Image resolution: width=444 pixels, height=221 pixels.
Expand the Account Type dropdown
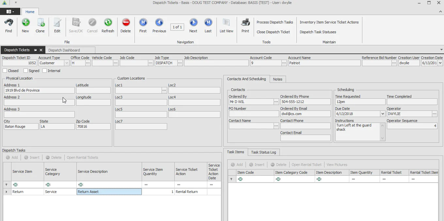coord(67,63)
